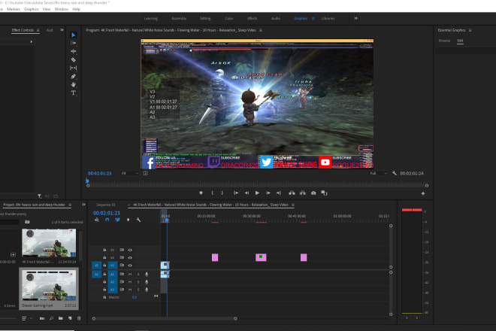The width and height of the screenshot is (496, 331).
Task: Open the Browse tab in Essential Graphics
Action: point(444,41)
